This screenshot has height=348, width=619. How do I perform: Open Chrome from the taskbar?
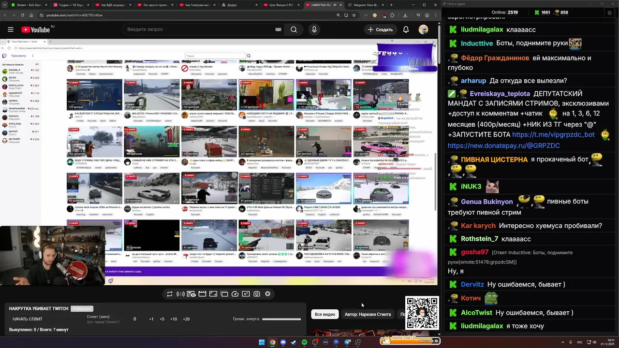pyautogui.click(x=272, y=342)
